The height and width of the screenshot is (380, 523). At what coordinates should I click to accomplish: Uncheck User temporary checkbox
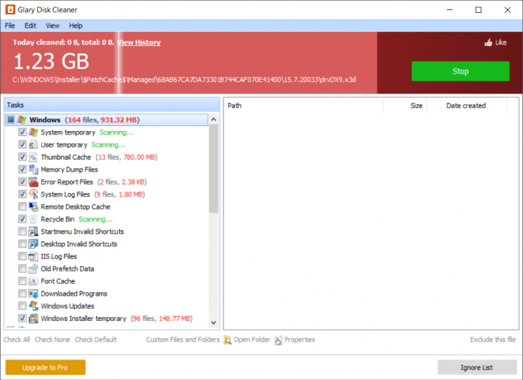click(22, 145)
